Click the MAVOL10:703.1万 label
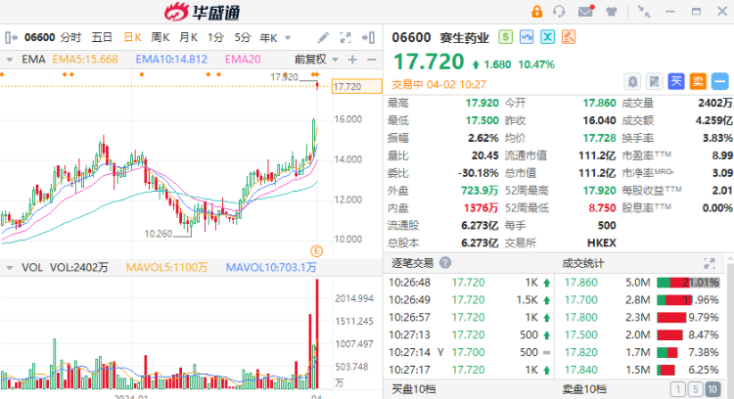The image size is (734, 399). coord(271,268)
